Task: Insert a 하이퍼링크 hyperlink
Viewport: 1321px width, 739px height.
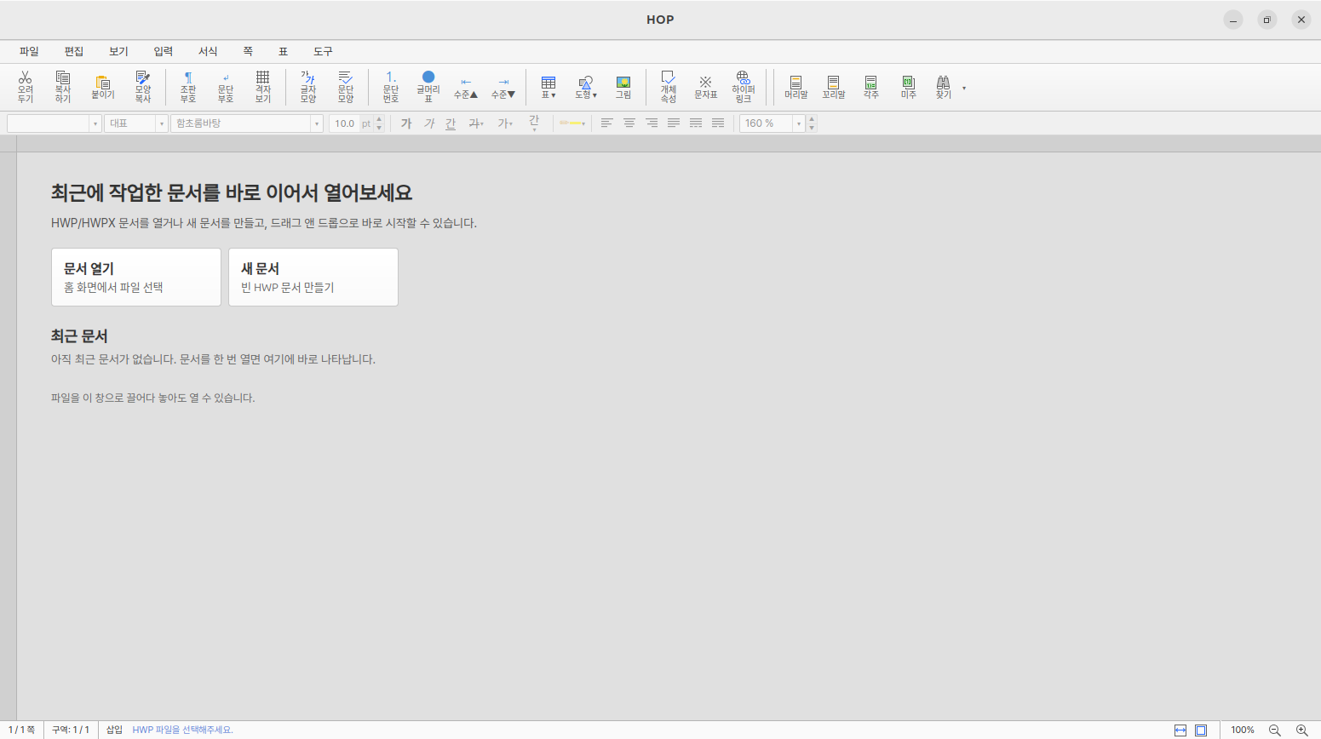Action: tap(744, 87)
